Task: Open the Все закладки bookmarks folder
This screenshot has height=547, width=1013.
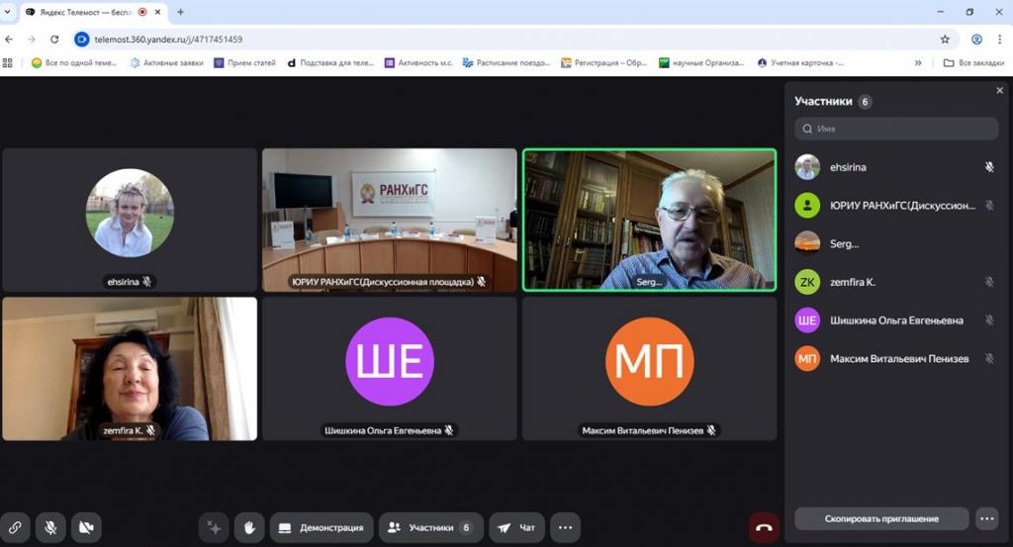Action: (x=972, y=62)
